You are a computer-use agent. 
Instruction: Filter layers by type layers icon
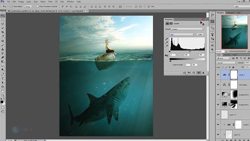pos(241,58)
